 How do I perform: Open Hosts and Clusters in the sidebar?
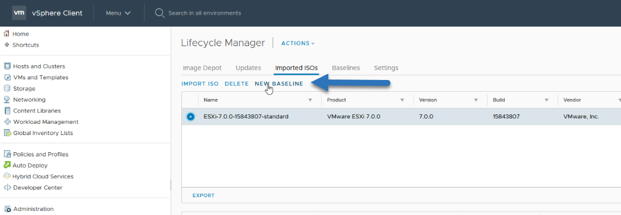click(39, 66)
